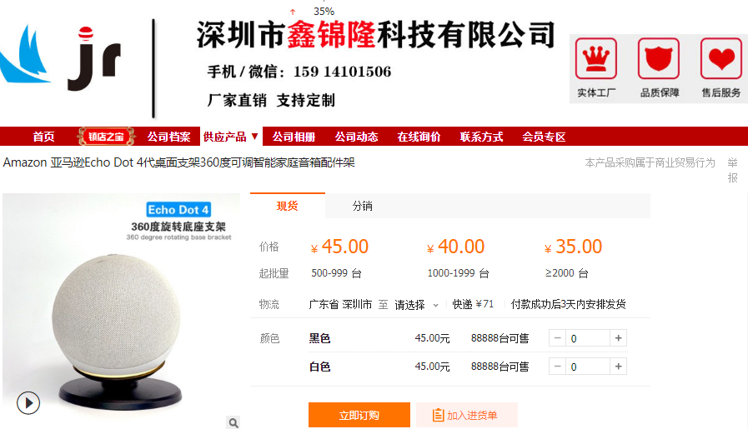Switch to the 分销 tab
The height and width of the screenshot is (429, 748).
click(x=362, y=206)
